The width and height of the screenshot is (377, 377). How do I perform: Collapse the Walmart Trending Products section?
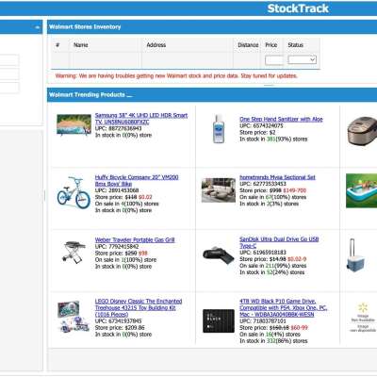pos(129,95)
